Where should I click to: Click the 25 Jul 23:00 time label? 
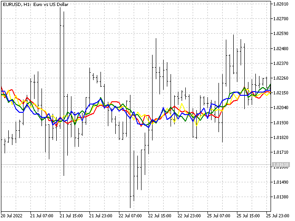[277, 216]
